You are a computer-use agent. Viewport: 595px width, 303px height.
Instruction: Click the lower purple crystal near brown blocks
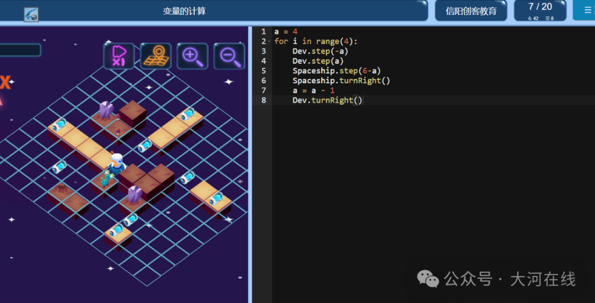point(134,194)
